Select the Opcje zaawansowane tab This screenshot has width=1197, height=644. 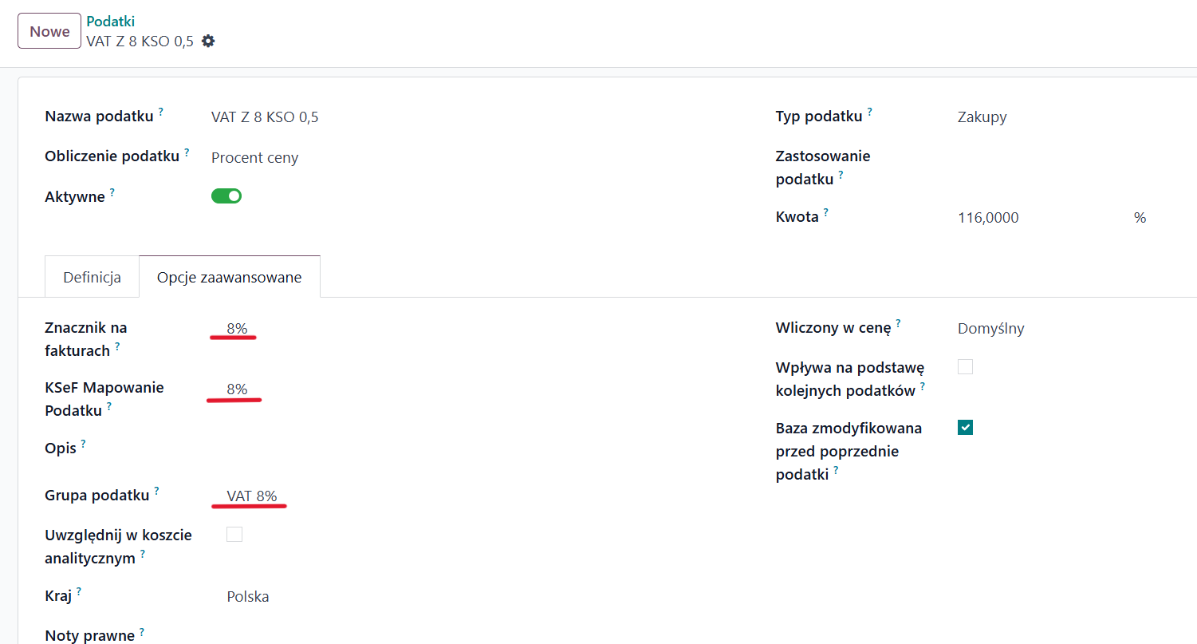click(230, 278)
